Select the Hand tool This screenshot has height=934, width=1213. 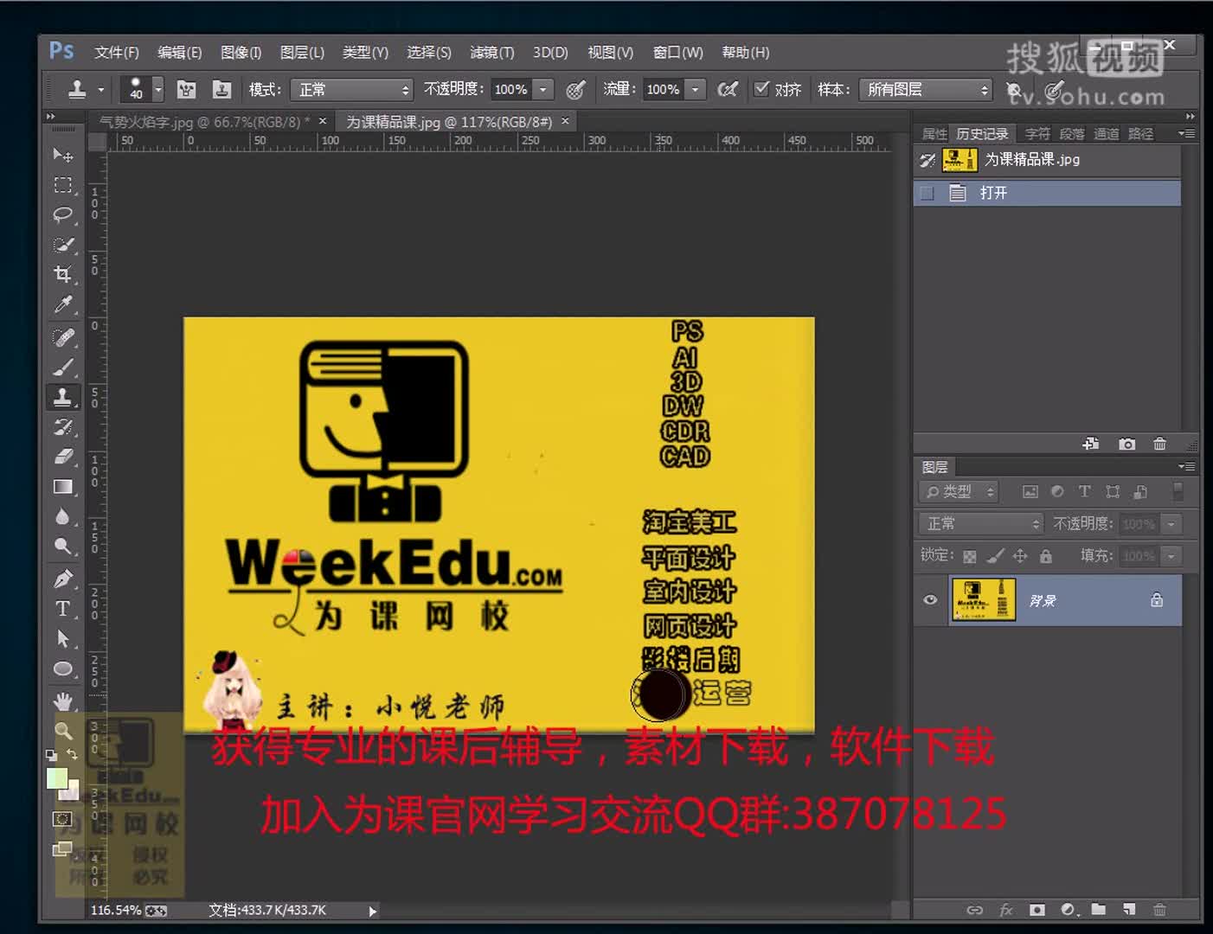pyautogui.click(x=62, y=700)
